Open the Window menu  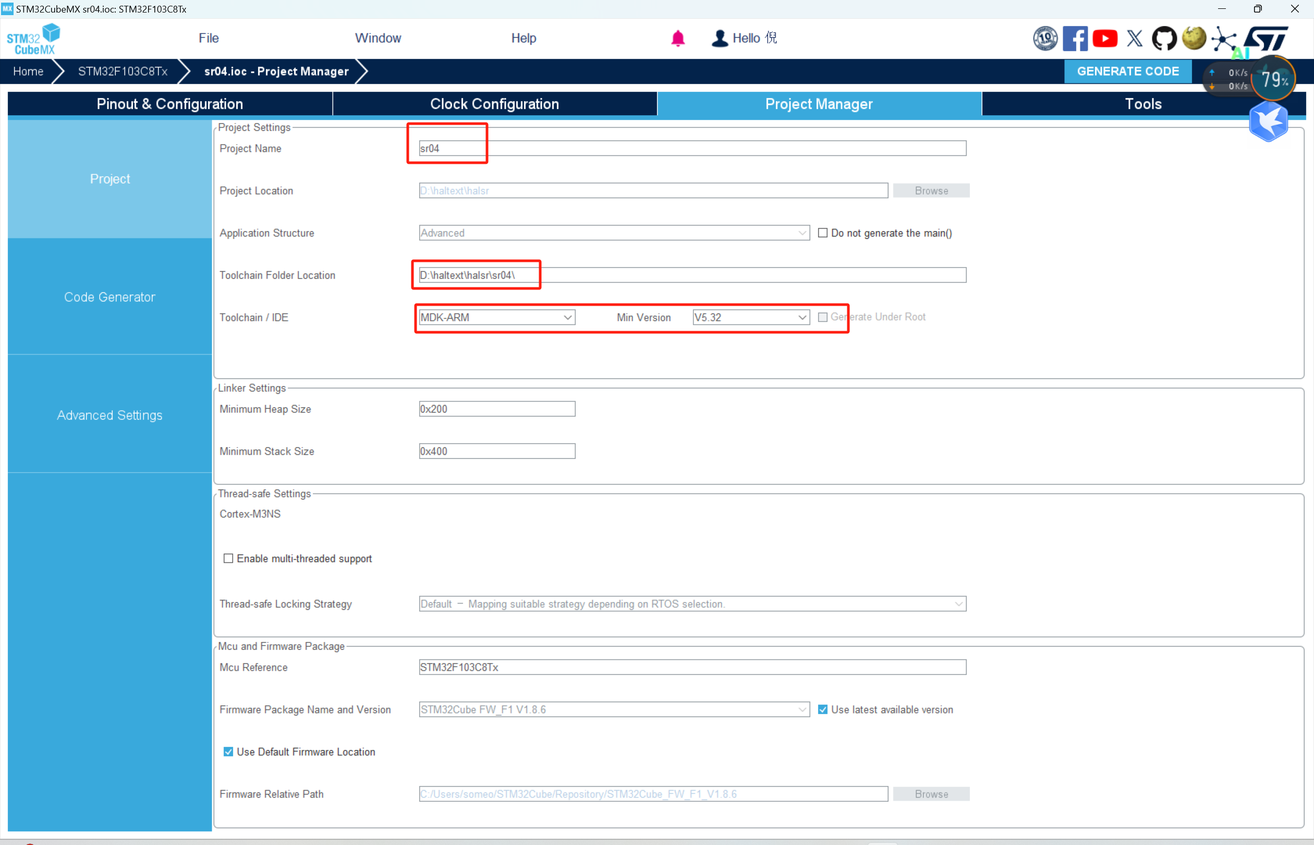[378, 38]
